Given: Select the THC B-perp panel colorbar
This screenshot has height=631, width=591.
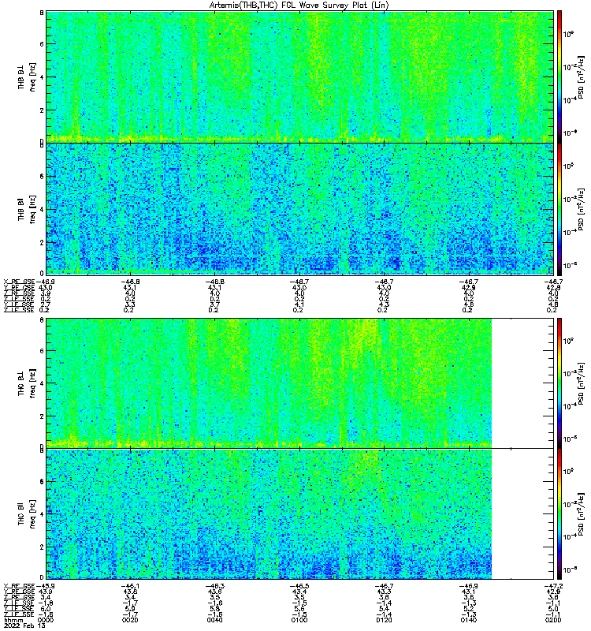Looking at the screenshot, I should (x=559, y=383).
